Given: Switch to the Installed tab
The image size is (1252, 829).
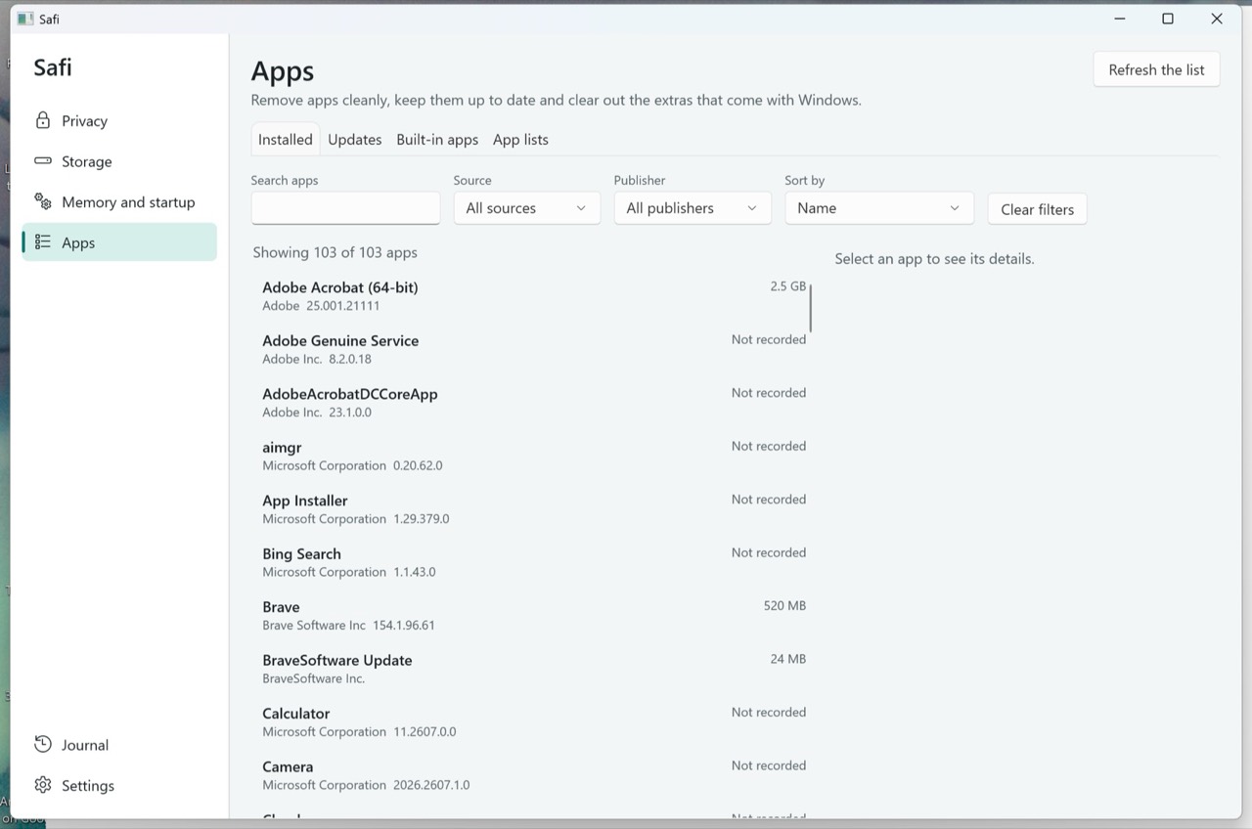Looking at the screenshot, I should click(x=286, y=140).
